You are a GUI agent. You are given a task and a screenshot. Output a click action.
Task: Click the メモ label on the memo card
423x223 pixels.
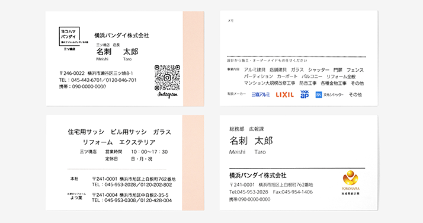230,21
